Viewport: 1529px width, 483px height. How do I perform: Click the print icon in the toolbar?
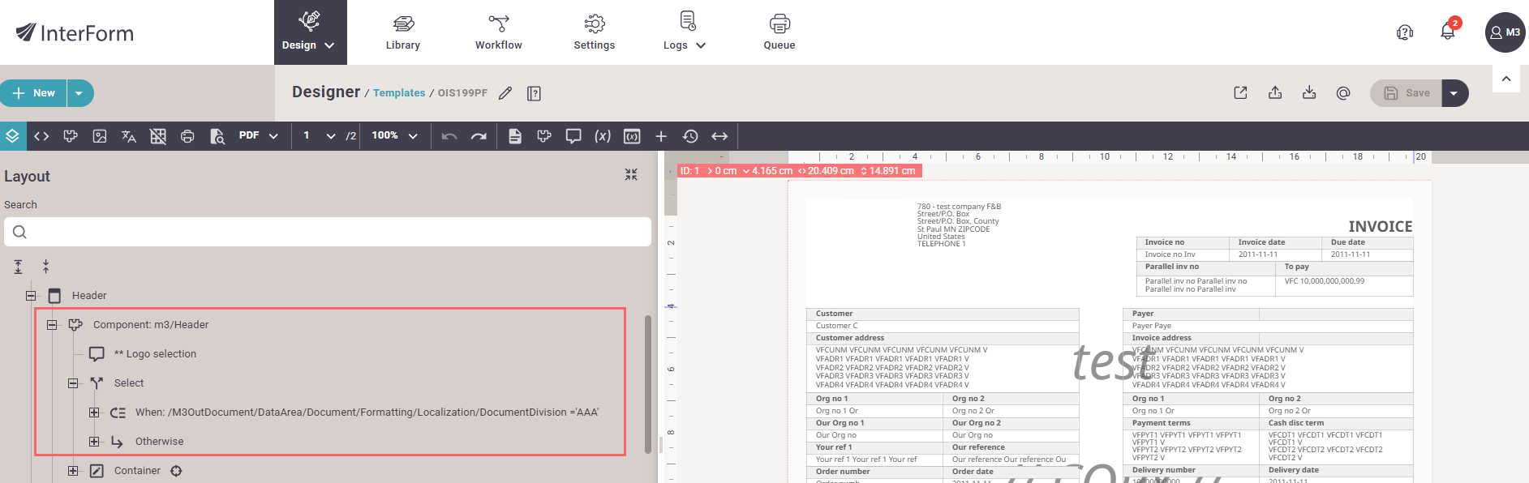(187, 136)
